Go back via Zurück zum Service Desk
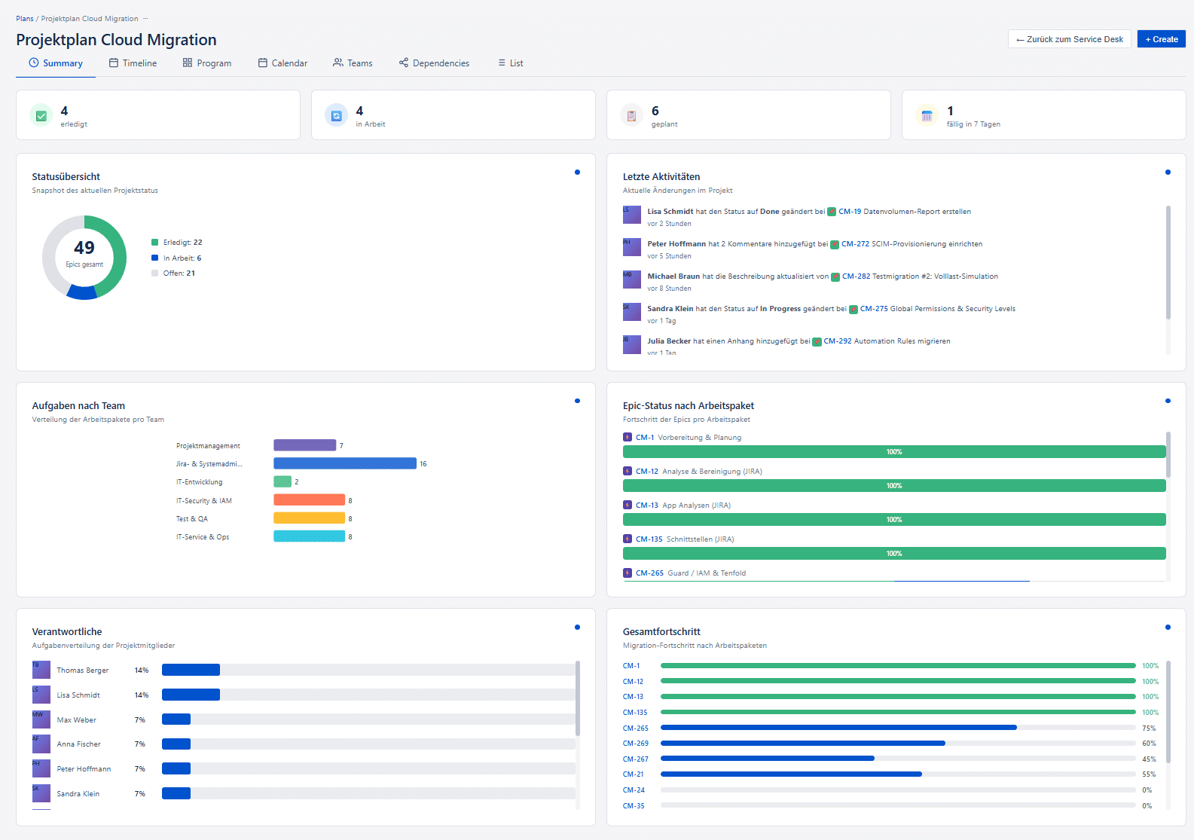 pos(1069,39)
